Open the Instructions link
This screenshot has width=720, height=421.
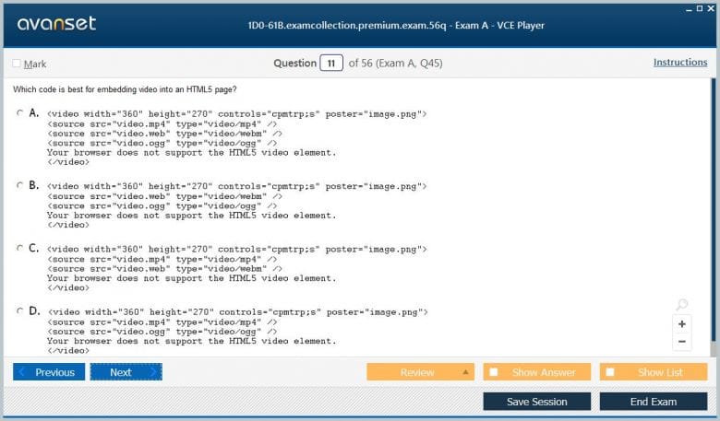coord(680,63)
